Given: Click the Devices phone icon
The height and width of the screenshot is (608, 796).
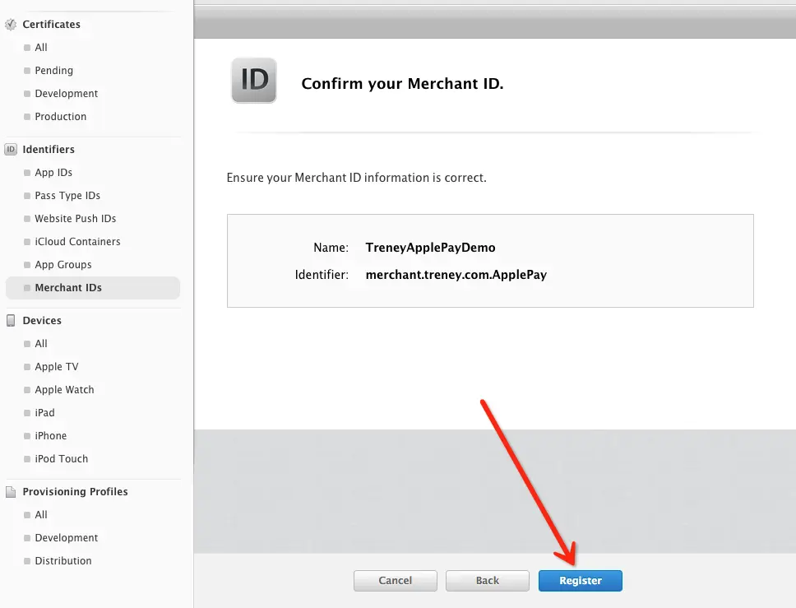Looking at the screenshot, I should point(11,321).
